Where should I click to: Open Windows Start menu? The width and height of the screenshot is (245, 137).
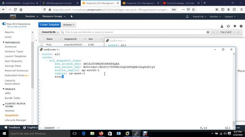click(4, 134)
